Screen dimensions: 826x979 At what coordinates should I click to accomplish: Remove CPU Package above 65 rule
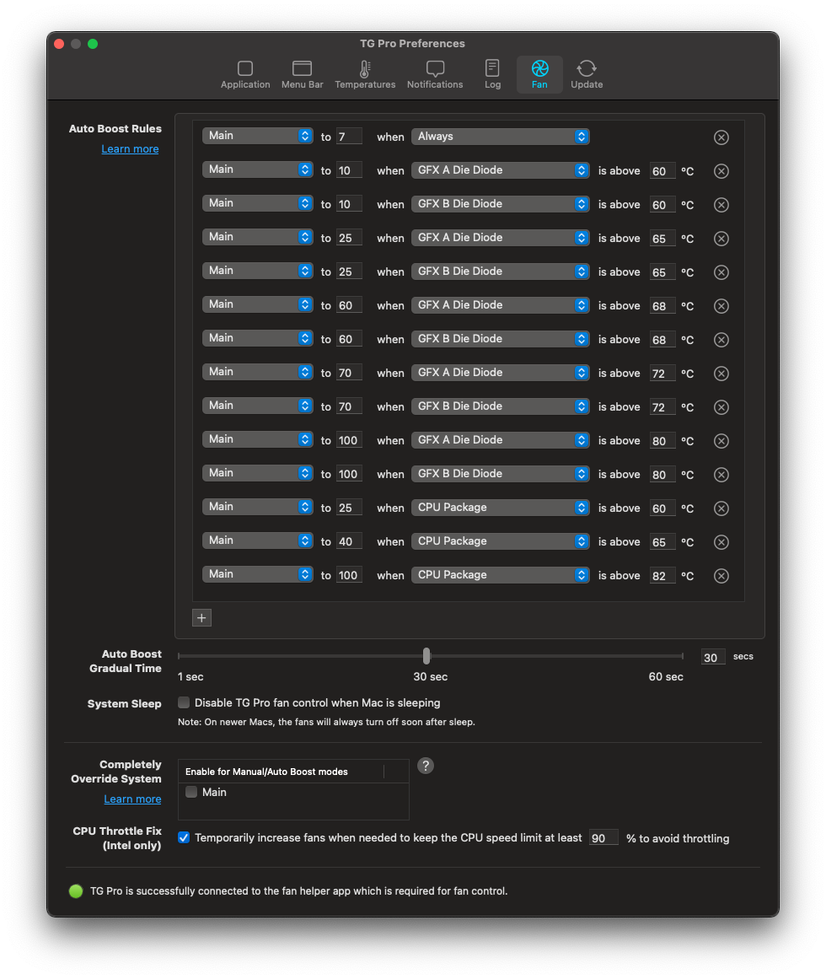point(721,542)
